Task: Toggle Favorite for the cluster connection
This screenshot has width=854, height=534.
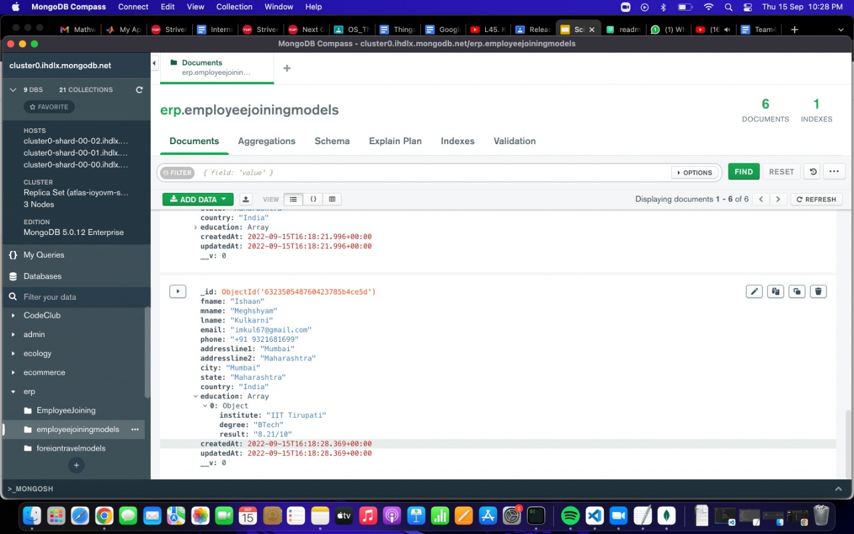Action: point(49,106)
